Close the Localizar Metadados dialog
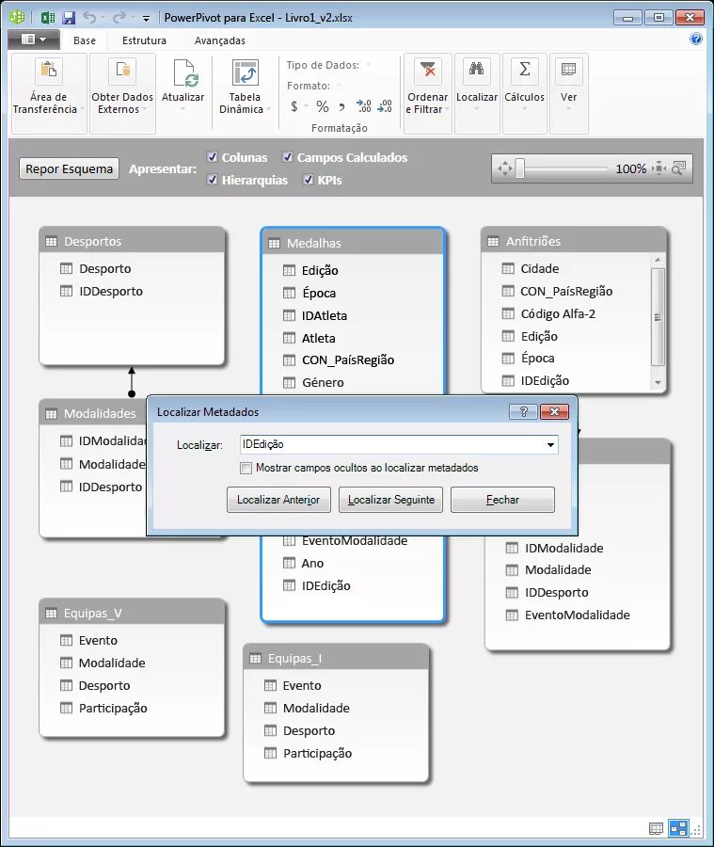Viewport: 714px width, 847px height. (554, 411)
